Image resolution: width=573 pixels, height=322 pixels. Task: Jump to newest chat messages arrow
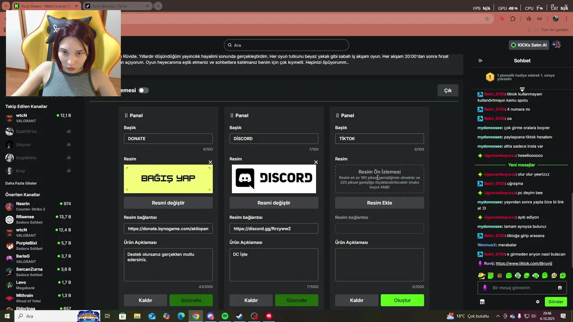click(x=522, y=89)
